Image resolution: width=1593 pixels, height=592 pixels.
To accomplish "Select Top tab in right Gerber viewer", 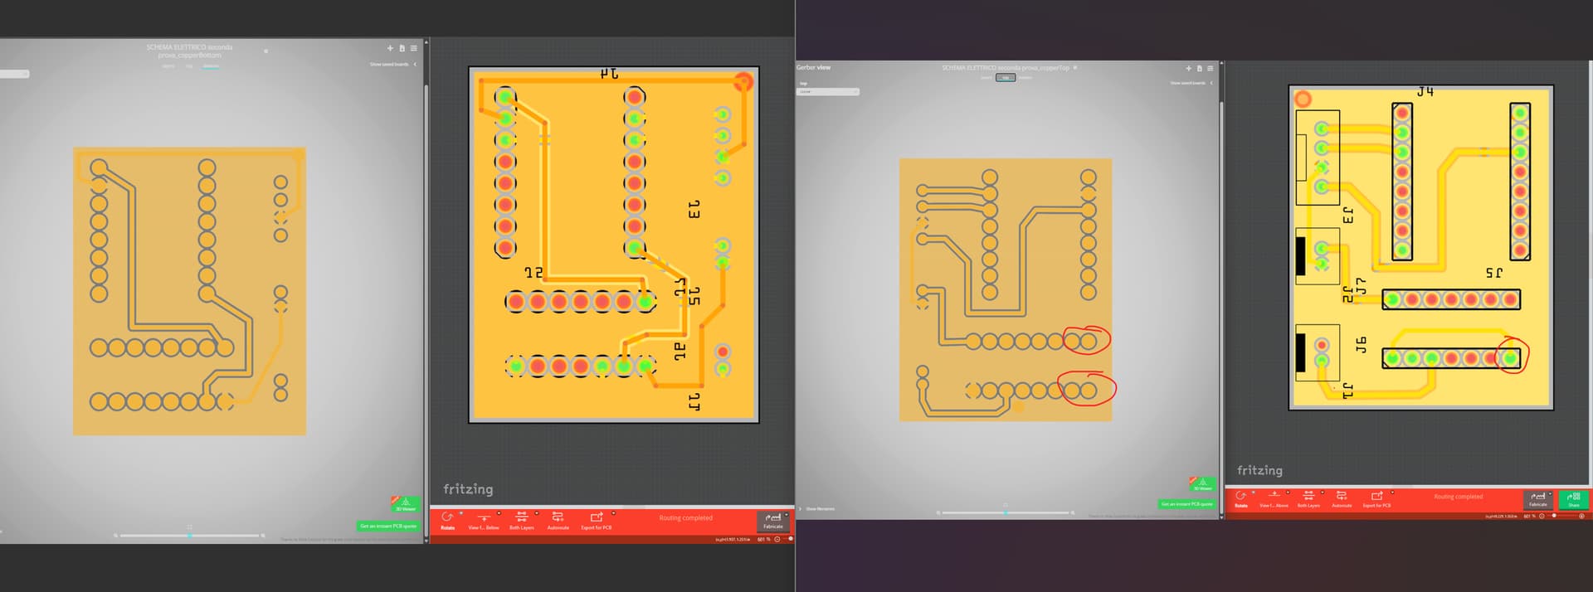I will pos(1006,78).
